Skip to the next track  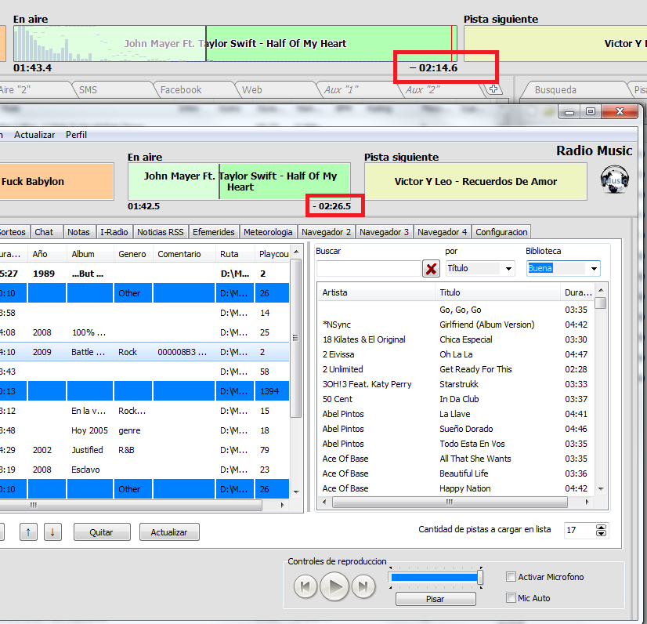pyautogui.click(x=363, y=586)
